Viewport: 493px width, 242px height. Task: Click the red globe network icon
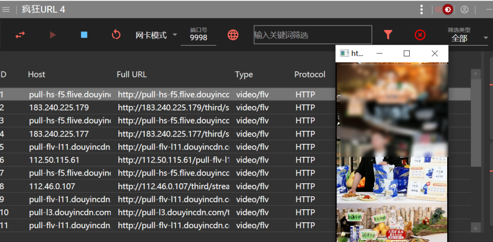pos(233,35)
